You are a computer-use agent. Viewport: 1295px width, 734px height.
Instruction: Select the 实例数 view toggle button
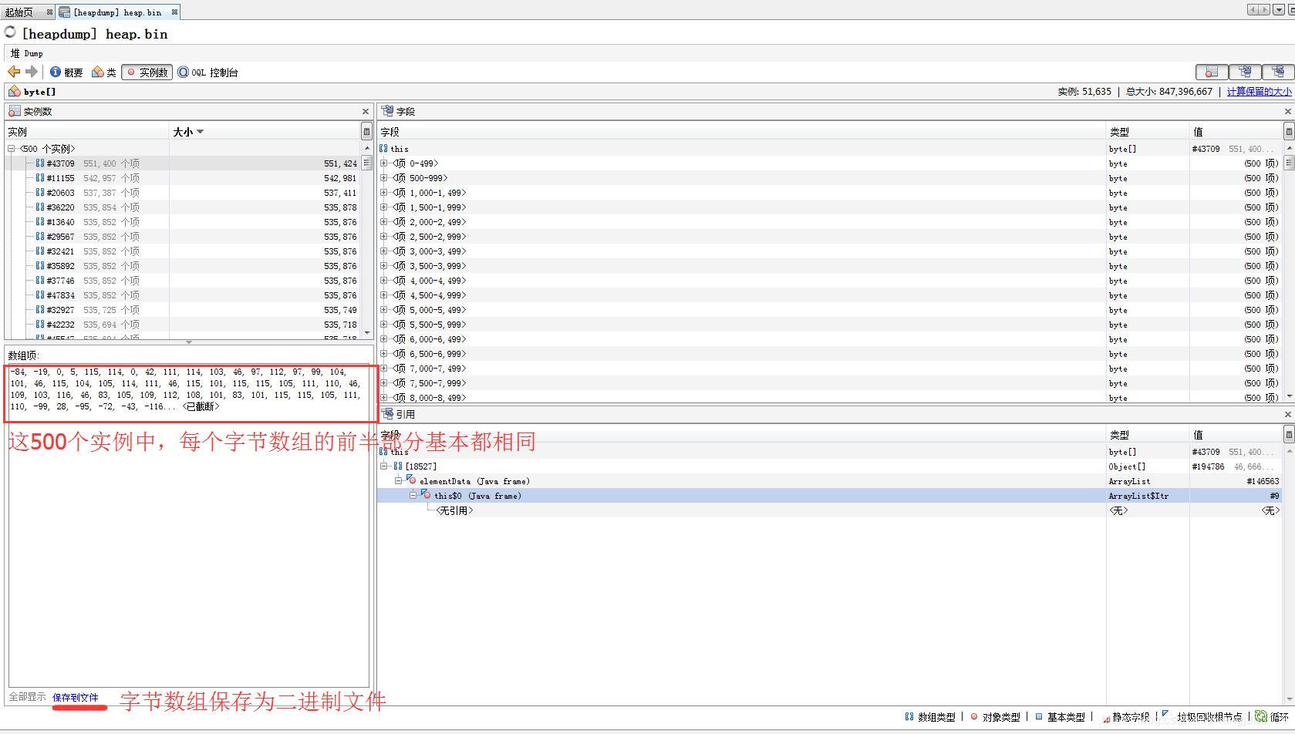pyautogui.click(x=147, y=72)
